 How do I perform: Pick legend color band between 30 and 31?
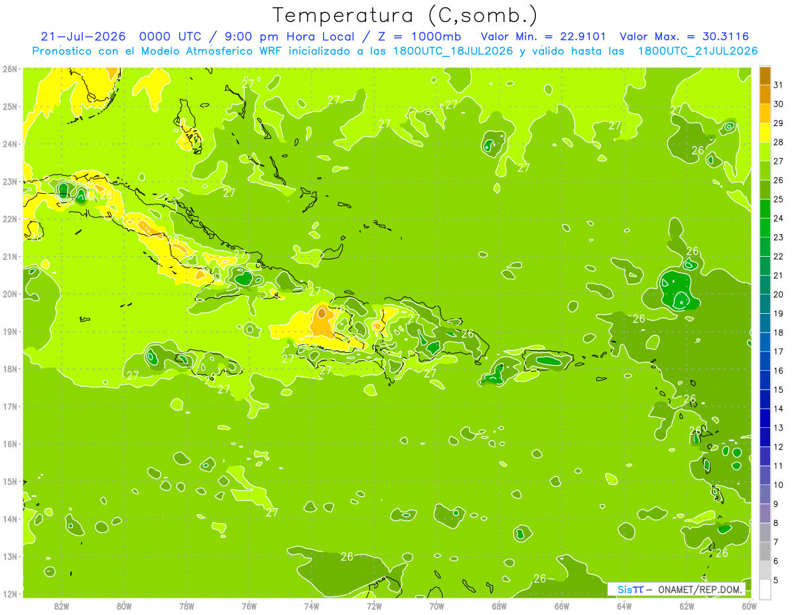coord(765,94)
